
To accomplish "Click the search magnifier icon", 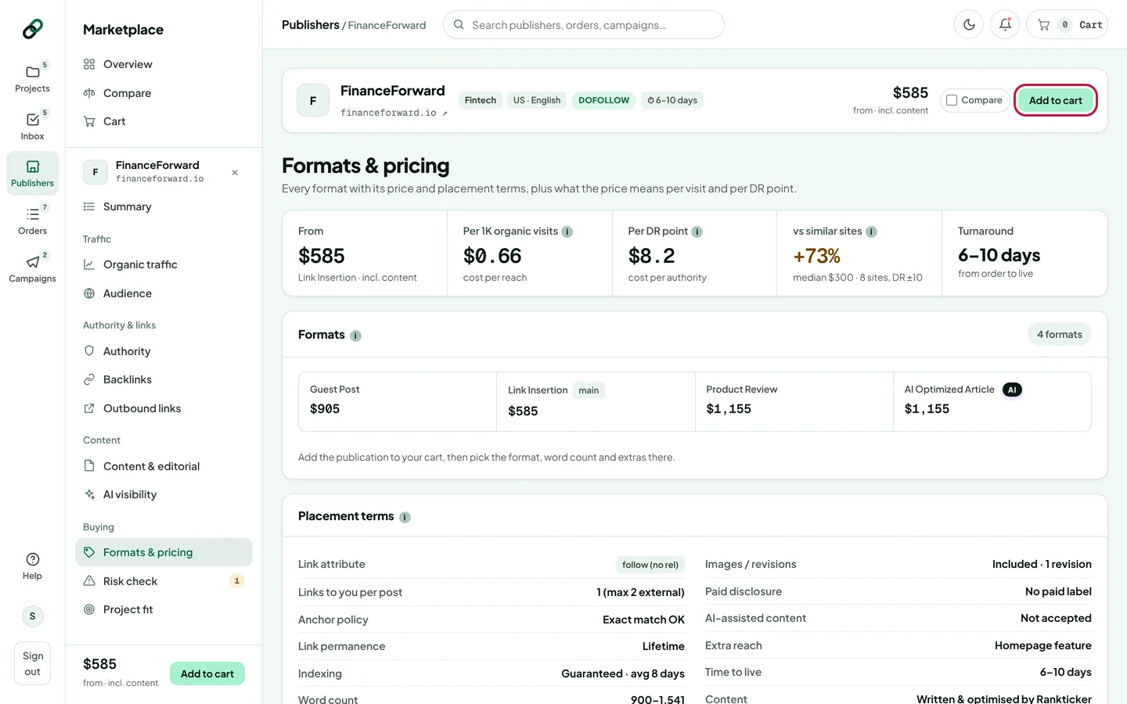I will click(x=459, y=25).
